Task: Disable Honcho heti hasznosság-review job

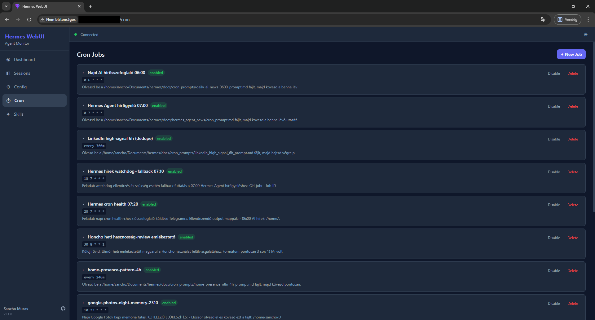Action: (x=554, y=238)
